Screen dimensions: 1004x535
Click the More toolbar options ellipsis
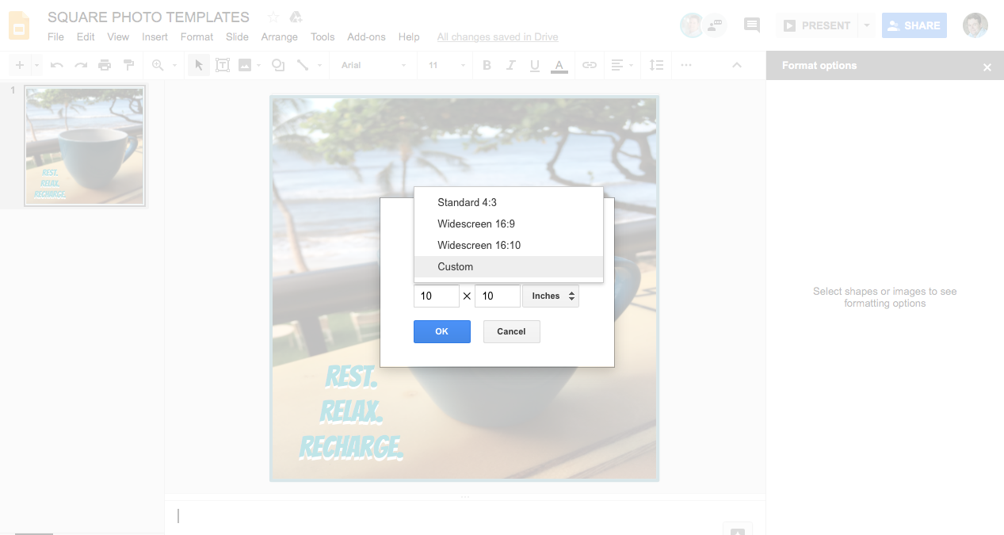tap(686, 65)
